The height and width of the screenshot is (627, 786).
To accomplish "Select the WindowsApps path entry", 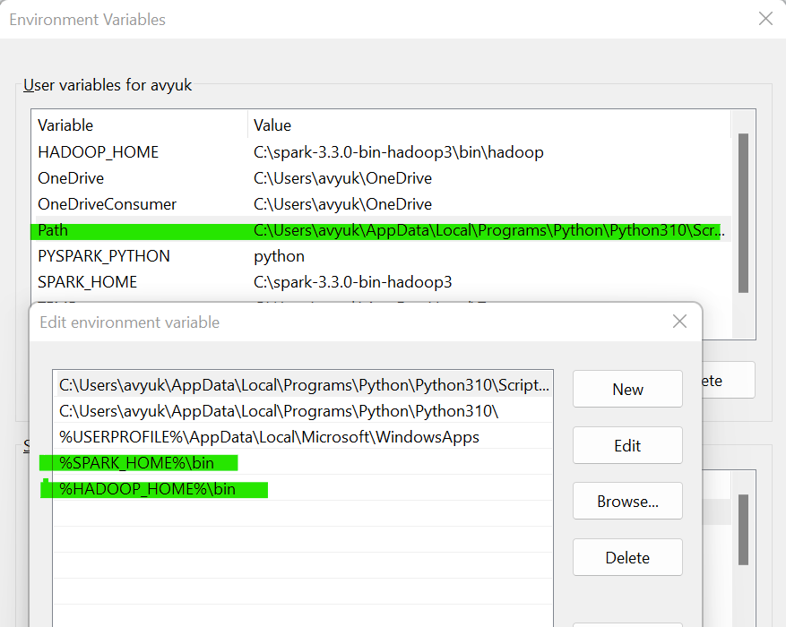I will coord(303,437).
